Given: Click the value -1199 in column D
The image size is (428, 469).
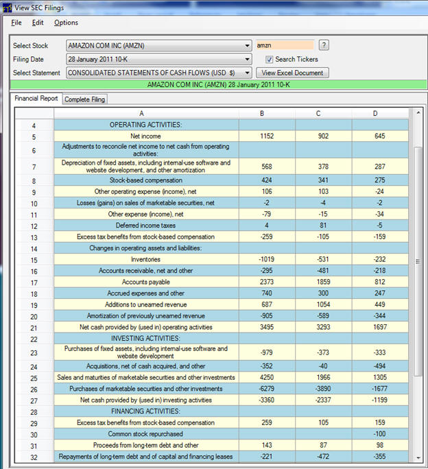Looking at the screenshot, I should click(x=380, y=400).
